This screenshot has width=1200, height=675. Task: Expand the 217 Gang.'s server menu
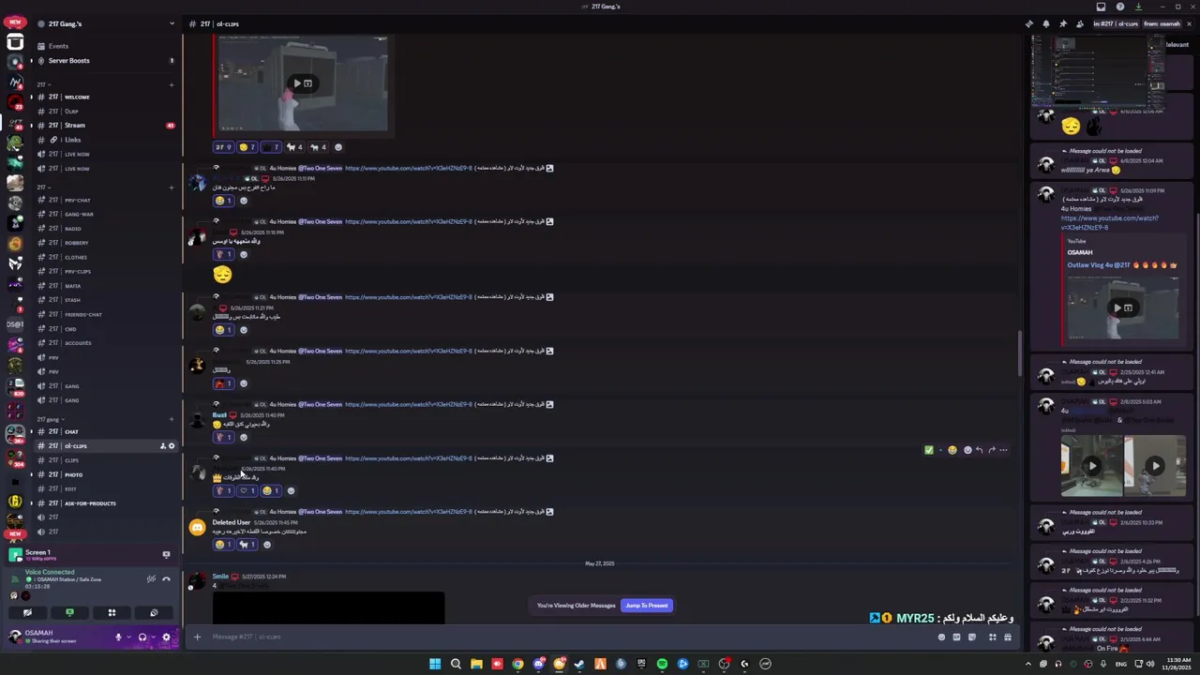(x=172, y=23)
